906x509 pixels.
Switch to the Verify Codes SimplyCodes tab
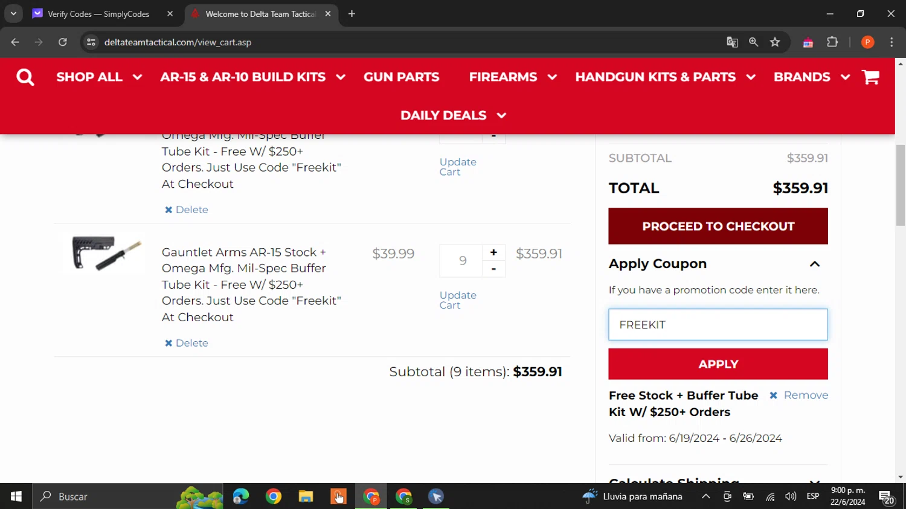tap(98, 14)
